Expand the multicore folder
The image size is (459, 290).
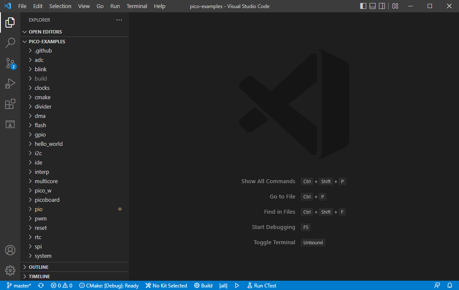pyautogui.click(x=75, y=181)
